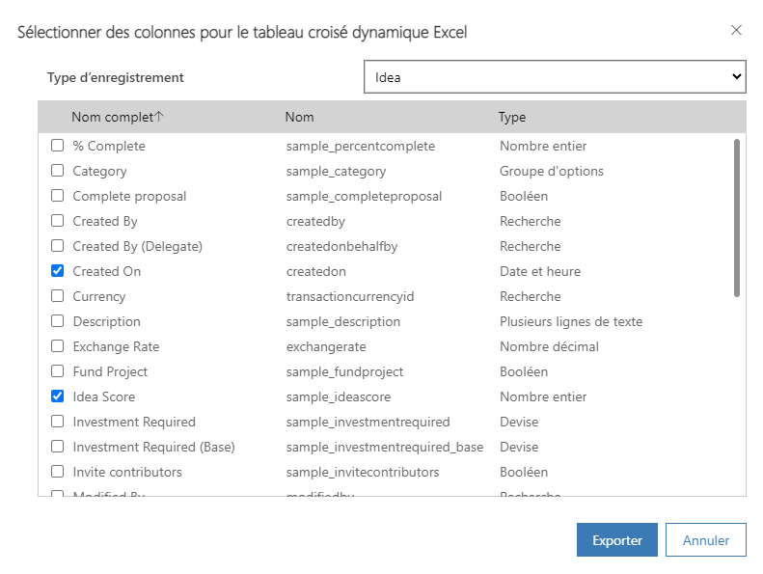Image resolution: width=763 pixels, height=574 pixels.
Task: Click the createdon name cell
Action: coord(316,272)
